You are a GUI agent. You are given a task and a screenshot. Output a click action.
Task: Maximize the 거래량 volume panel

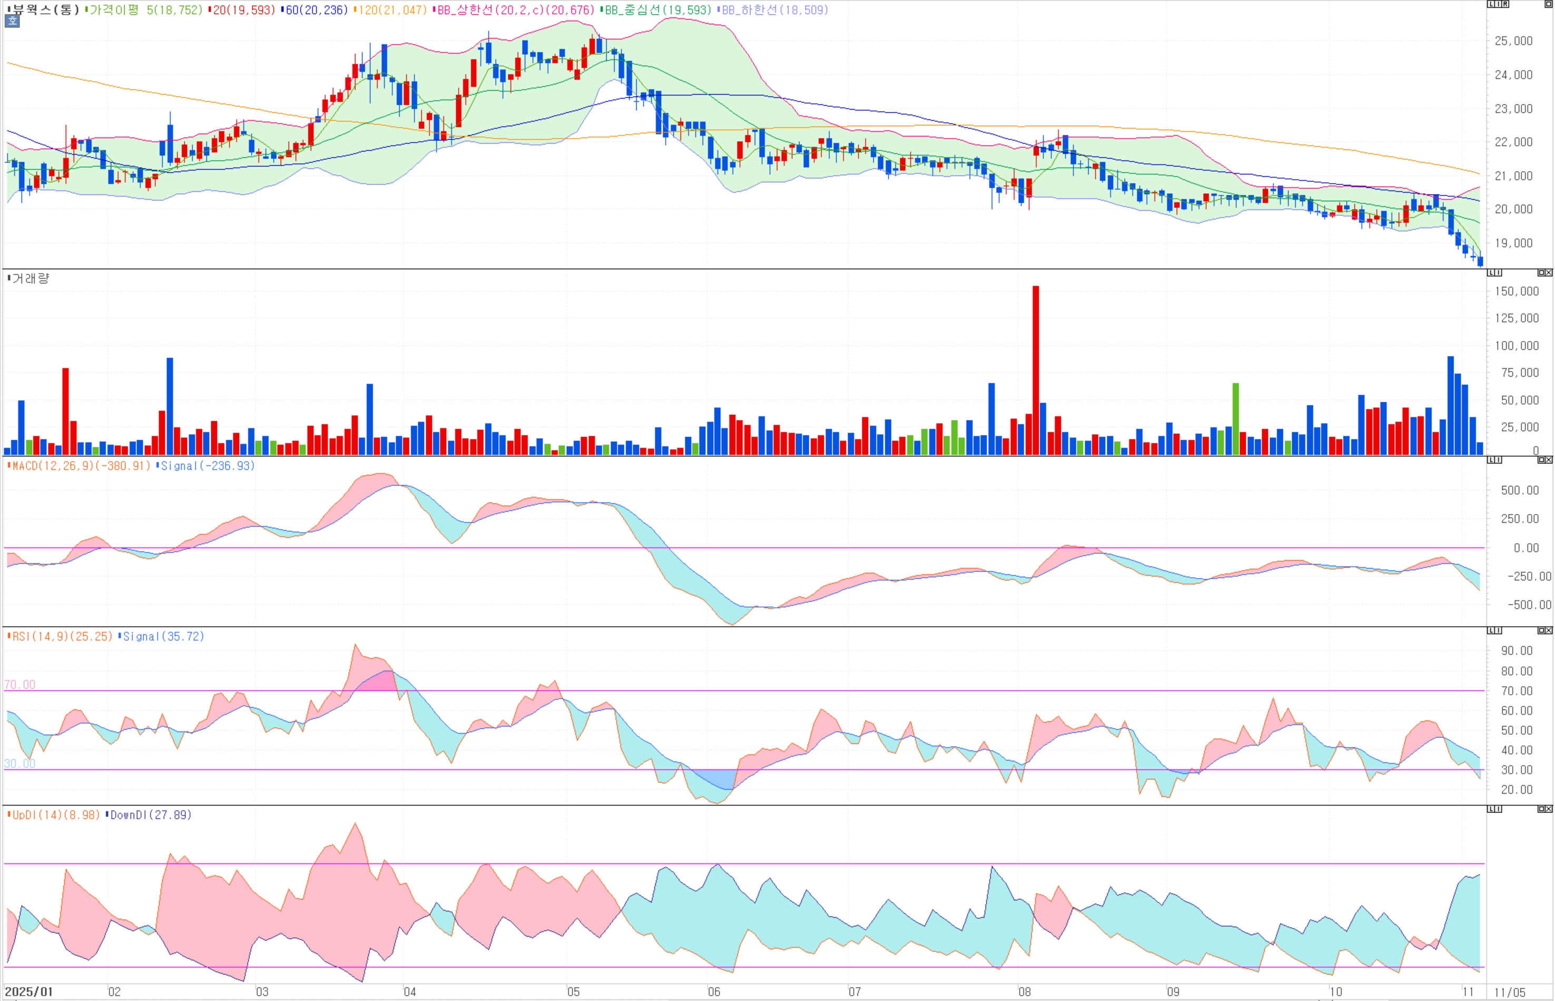click(x=1541, y=273)
